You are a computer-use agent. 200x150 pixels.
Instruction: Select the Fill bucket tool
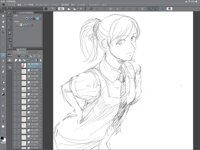[3, 89]
